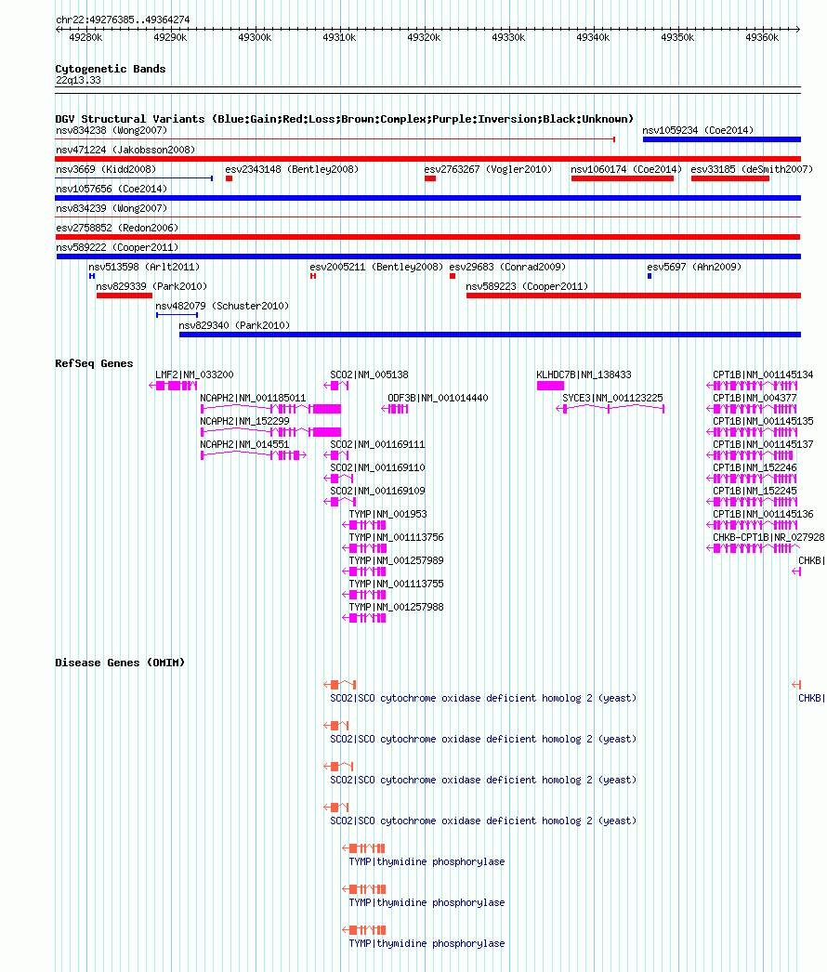Screen dimensions: 827x972
Task: Click the TYMP|NM_001953 transcript glyph
Action: (364, 525)
